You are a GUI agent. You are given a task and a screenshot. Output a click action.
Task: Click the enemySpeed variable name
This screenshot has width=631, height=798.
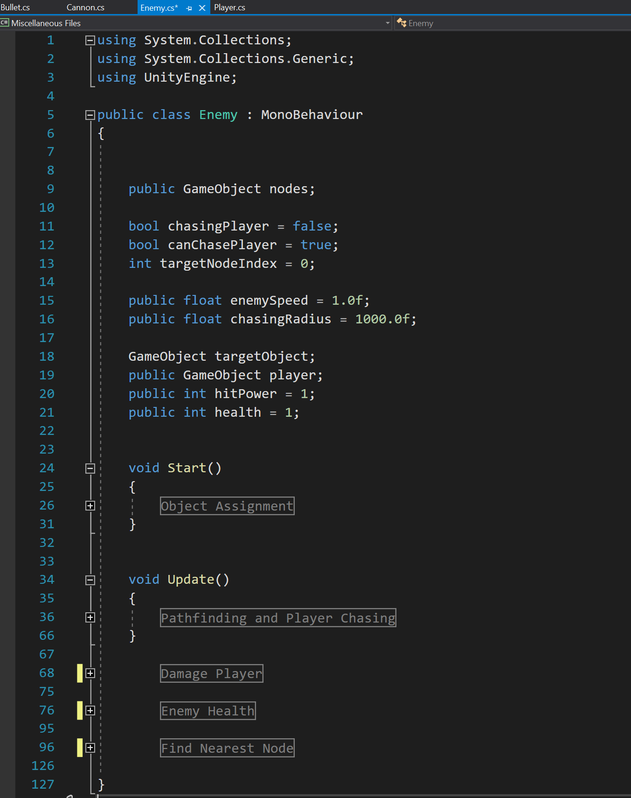click(269, 301)
